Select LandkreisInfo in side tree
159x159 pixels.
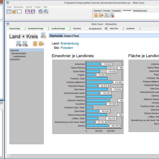(19, 56)
